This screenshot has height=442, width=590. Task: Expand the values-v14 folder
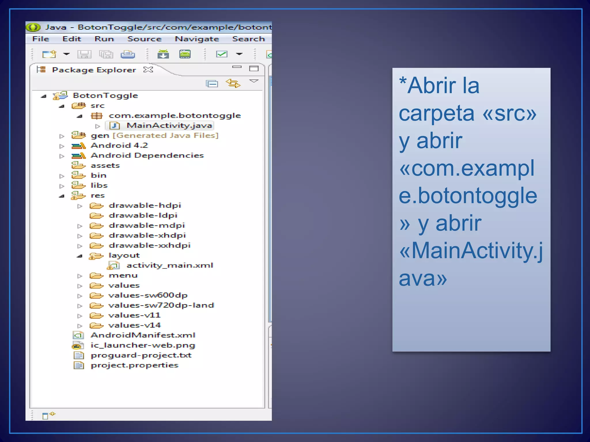(x=80, y=326)
